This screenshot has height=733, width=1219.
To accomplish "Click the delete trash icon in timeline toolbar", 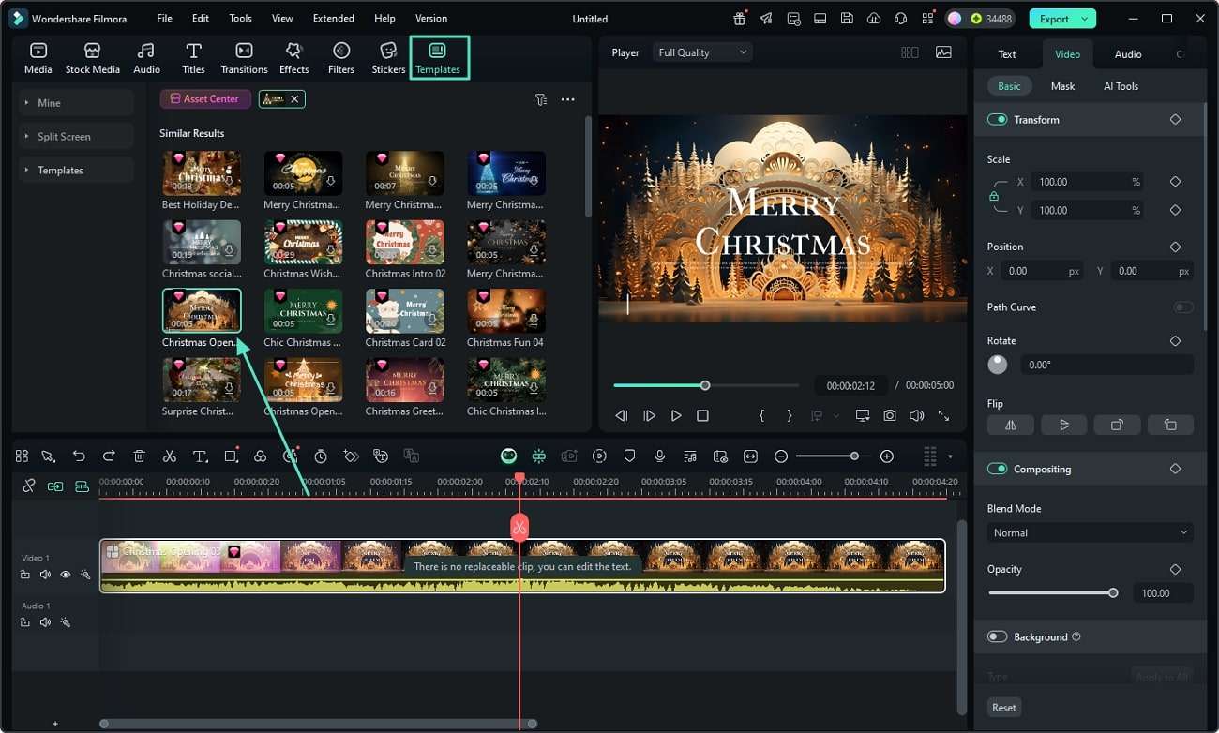I will pyautogui.click(x=139, y=456).
